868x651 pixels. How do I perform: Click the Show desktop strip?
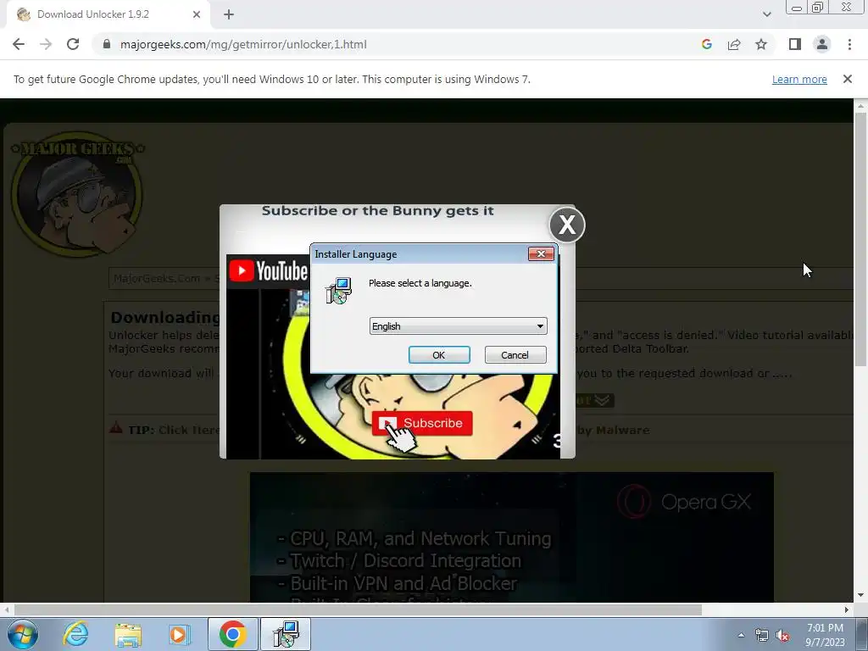(861, 635)
